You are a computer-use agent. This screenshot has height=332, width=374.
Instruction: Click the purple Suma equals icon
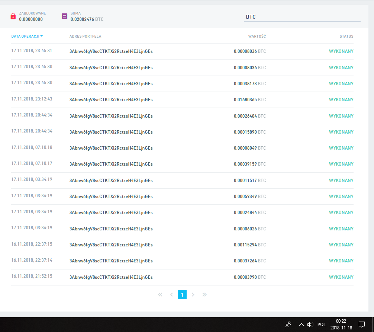click(x=64, y=16)
